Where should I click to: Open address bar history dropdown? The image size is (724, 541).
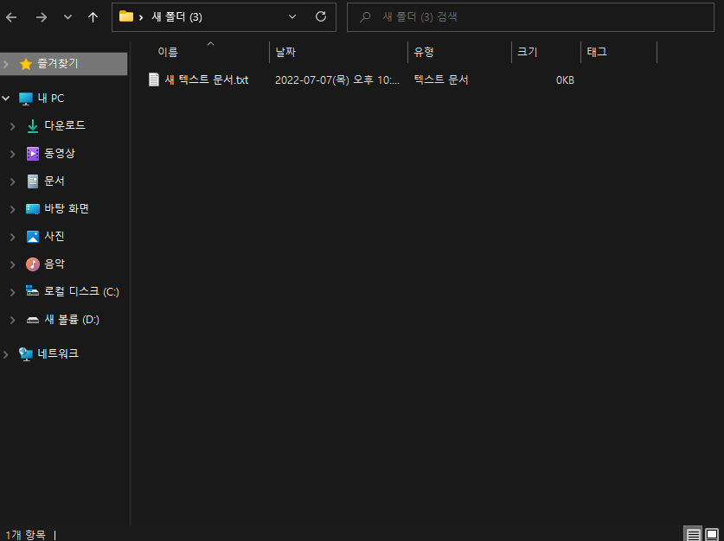292,16
